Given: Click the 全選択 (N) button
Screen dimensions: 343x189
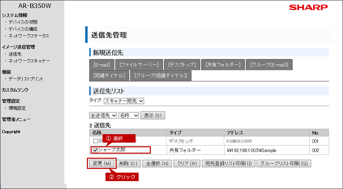Looking at the screenshot, I should click(157, 163).
